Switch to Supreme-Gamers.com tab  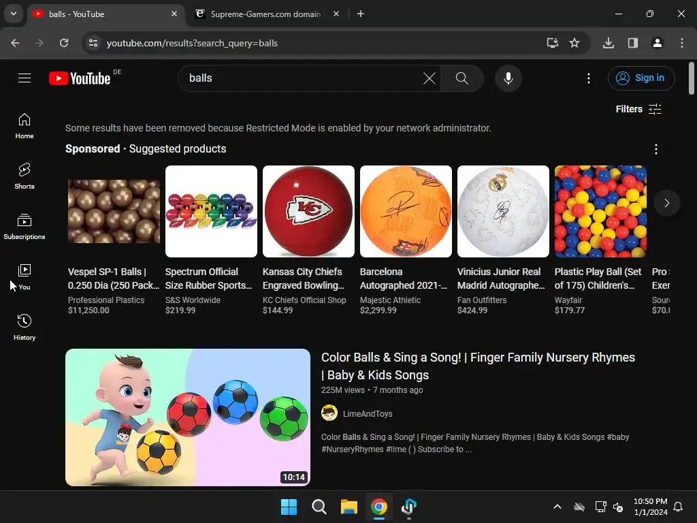click(x=266, y=14)
